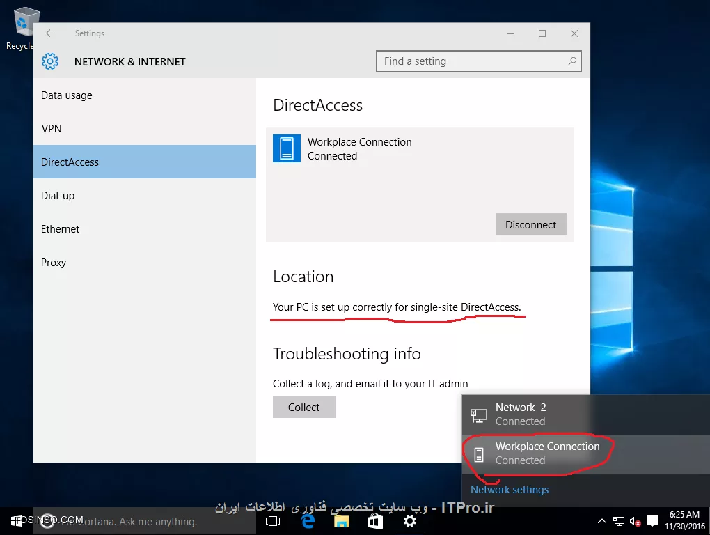The image size is (710, 535).
Task: Click the Workplace Connection icon in network flyout
Action: pos(479,454)
